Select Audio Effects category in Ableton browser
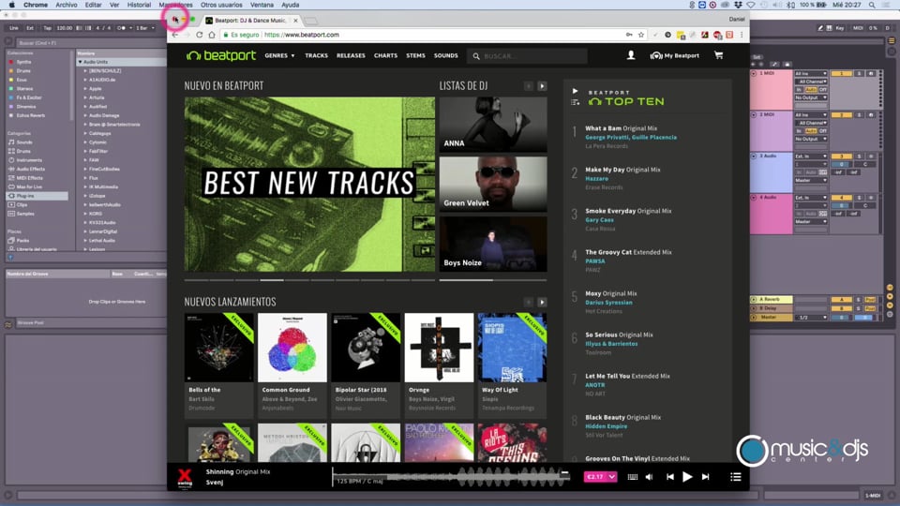This screenshot has width=900, height=506. (x=30, y=170)
